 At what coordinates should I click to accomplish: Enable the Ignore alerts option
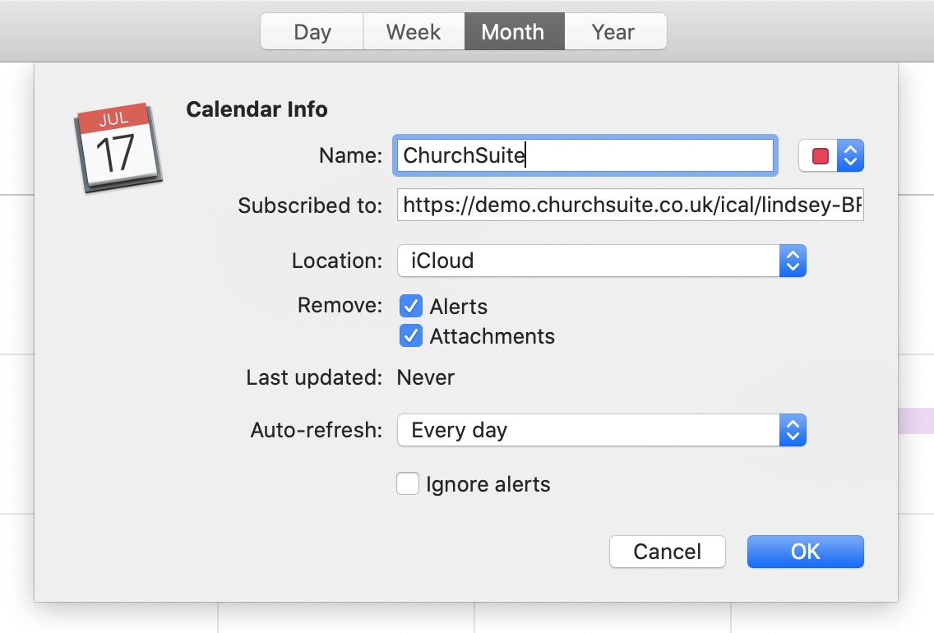pos(408,483)
